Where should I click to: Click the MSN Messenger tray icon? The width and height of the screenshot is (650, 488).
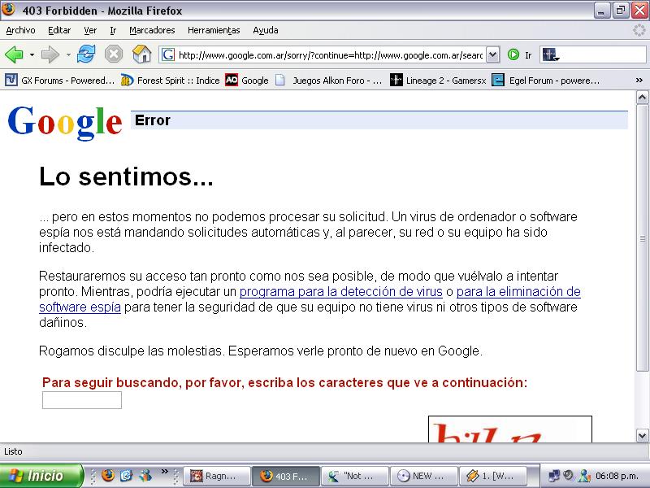coord(585,476)
